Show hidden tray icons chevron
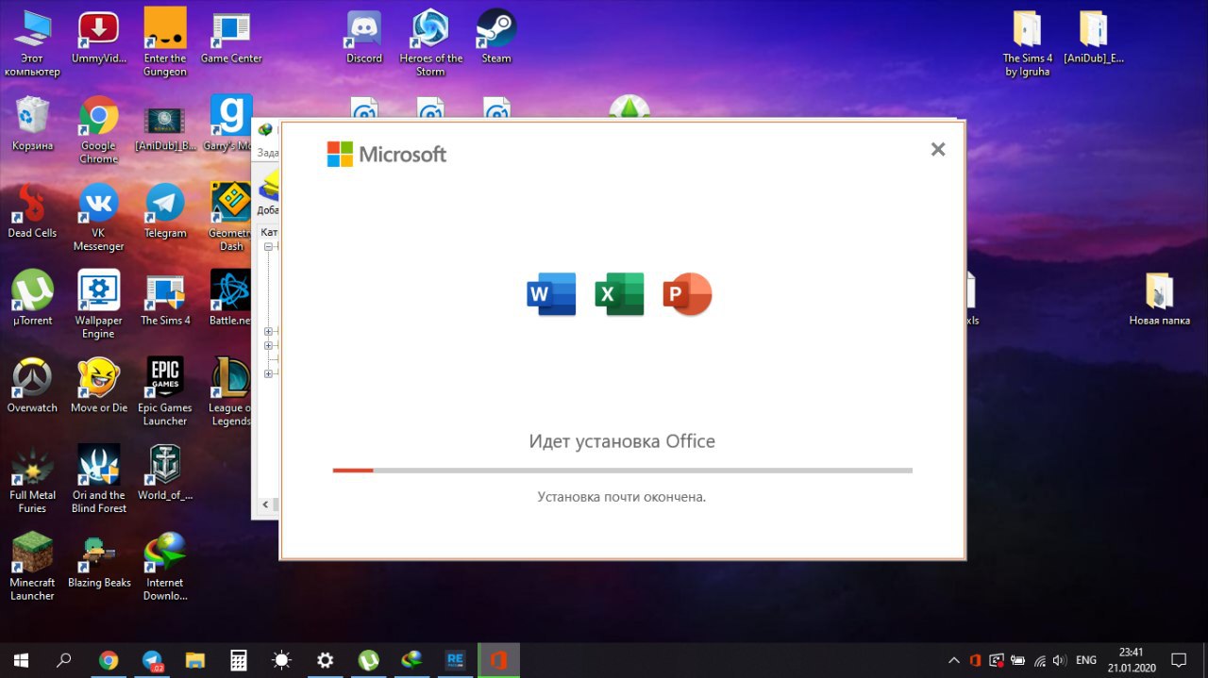Screen dimensions: 1208x678 tap(953, 660)
